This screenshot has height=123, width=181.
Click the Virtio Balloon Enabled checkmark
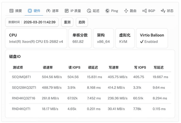tap(142, 42)
